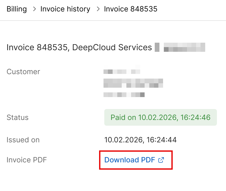
Task: Click the small gray block after DeepCloud Services
Action: (157, 47)
